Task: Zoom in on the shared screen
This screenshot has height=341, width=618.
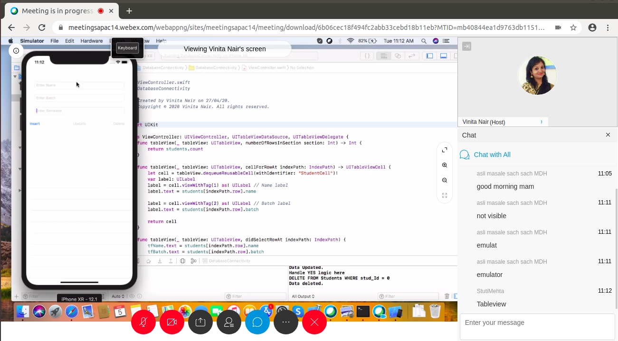Action: [445, 165]
